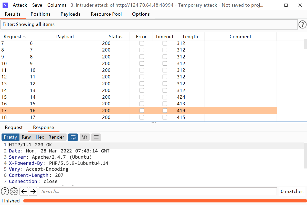Open the filter help question mark icon
307x205 pixels.
(x=302, y=25)
